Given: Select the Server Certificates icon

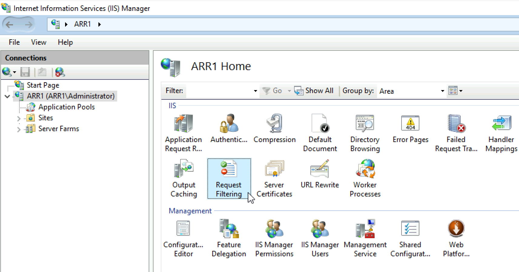Looking at the screenshot, I should coord(274,179).
